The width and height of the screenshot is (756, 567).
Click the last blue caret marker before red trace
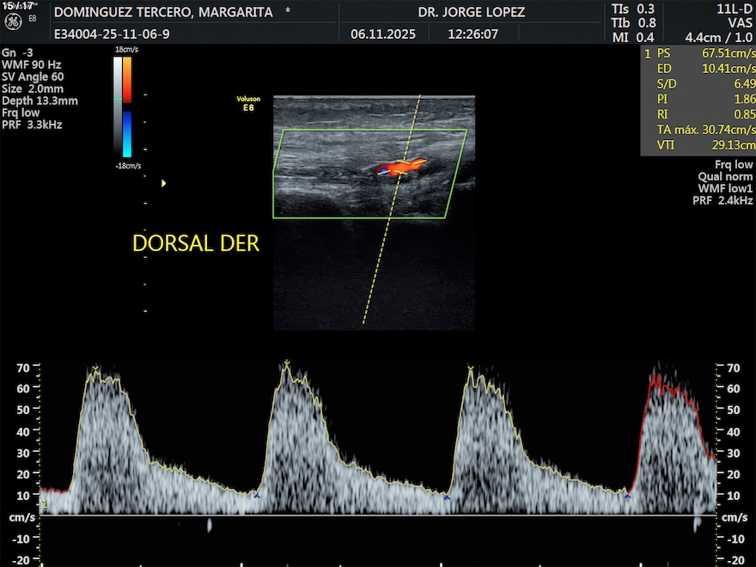click(x=627, y=496)
